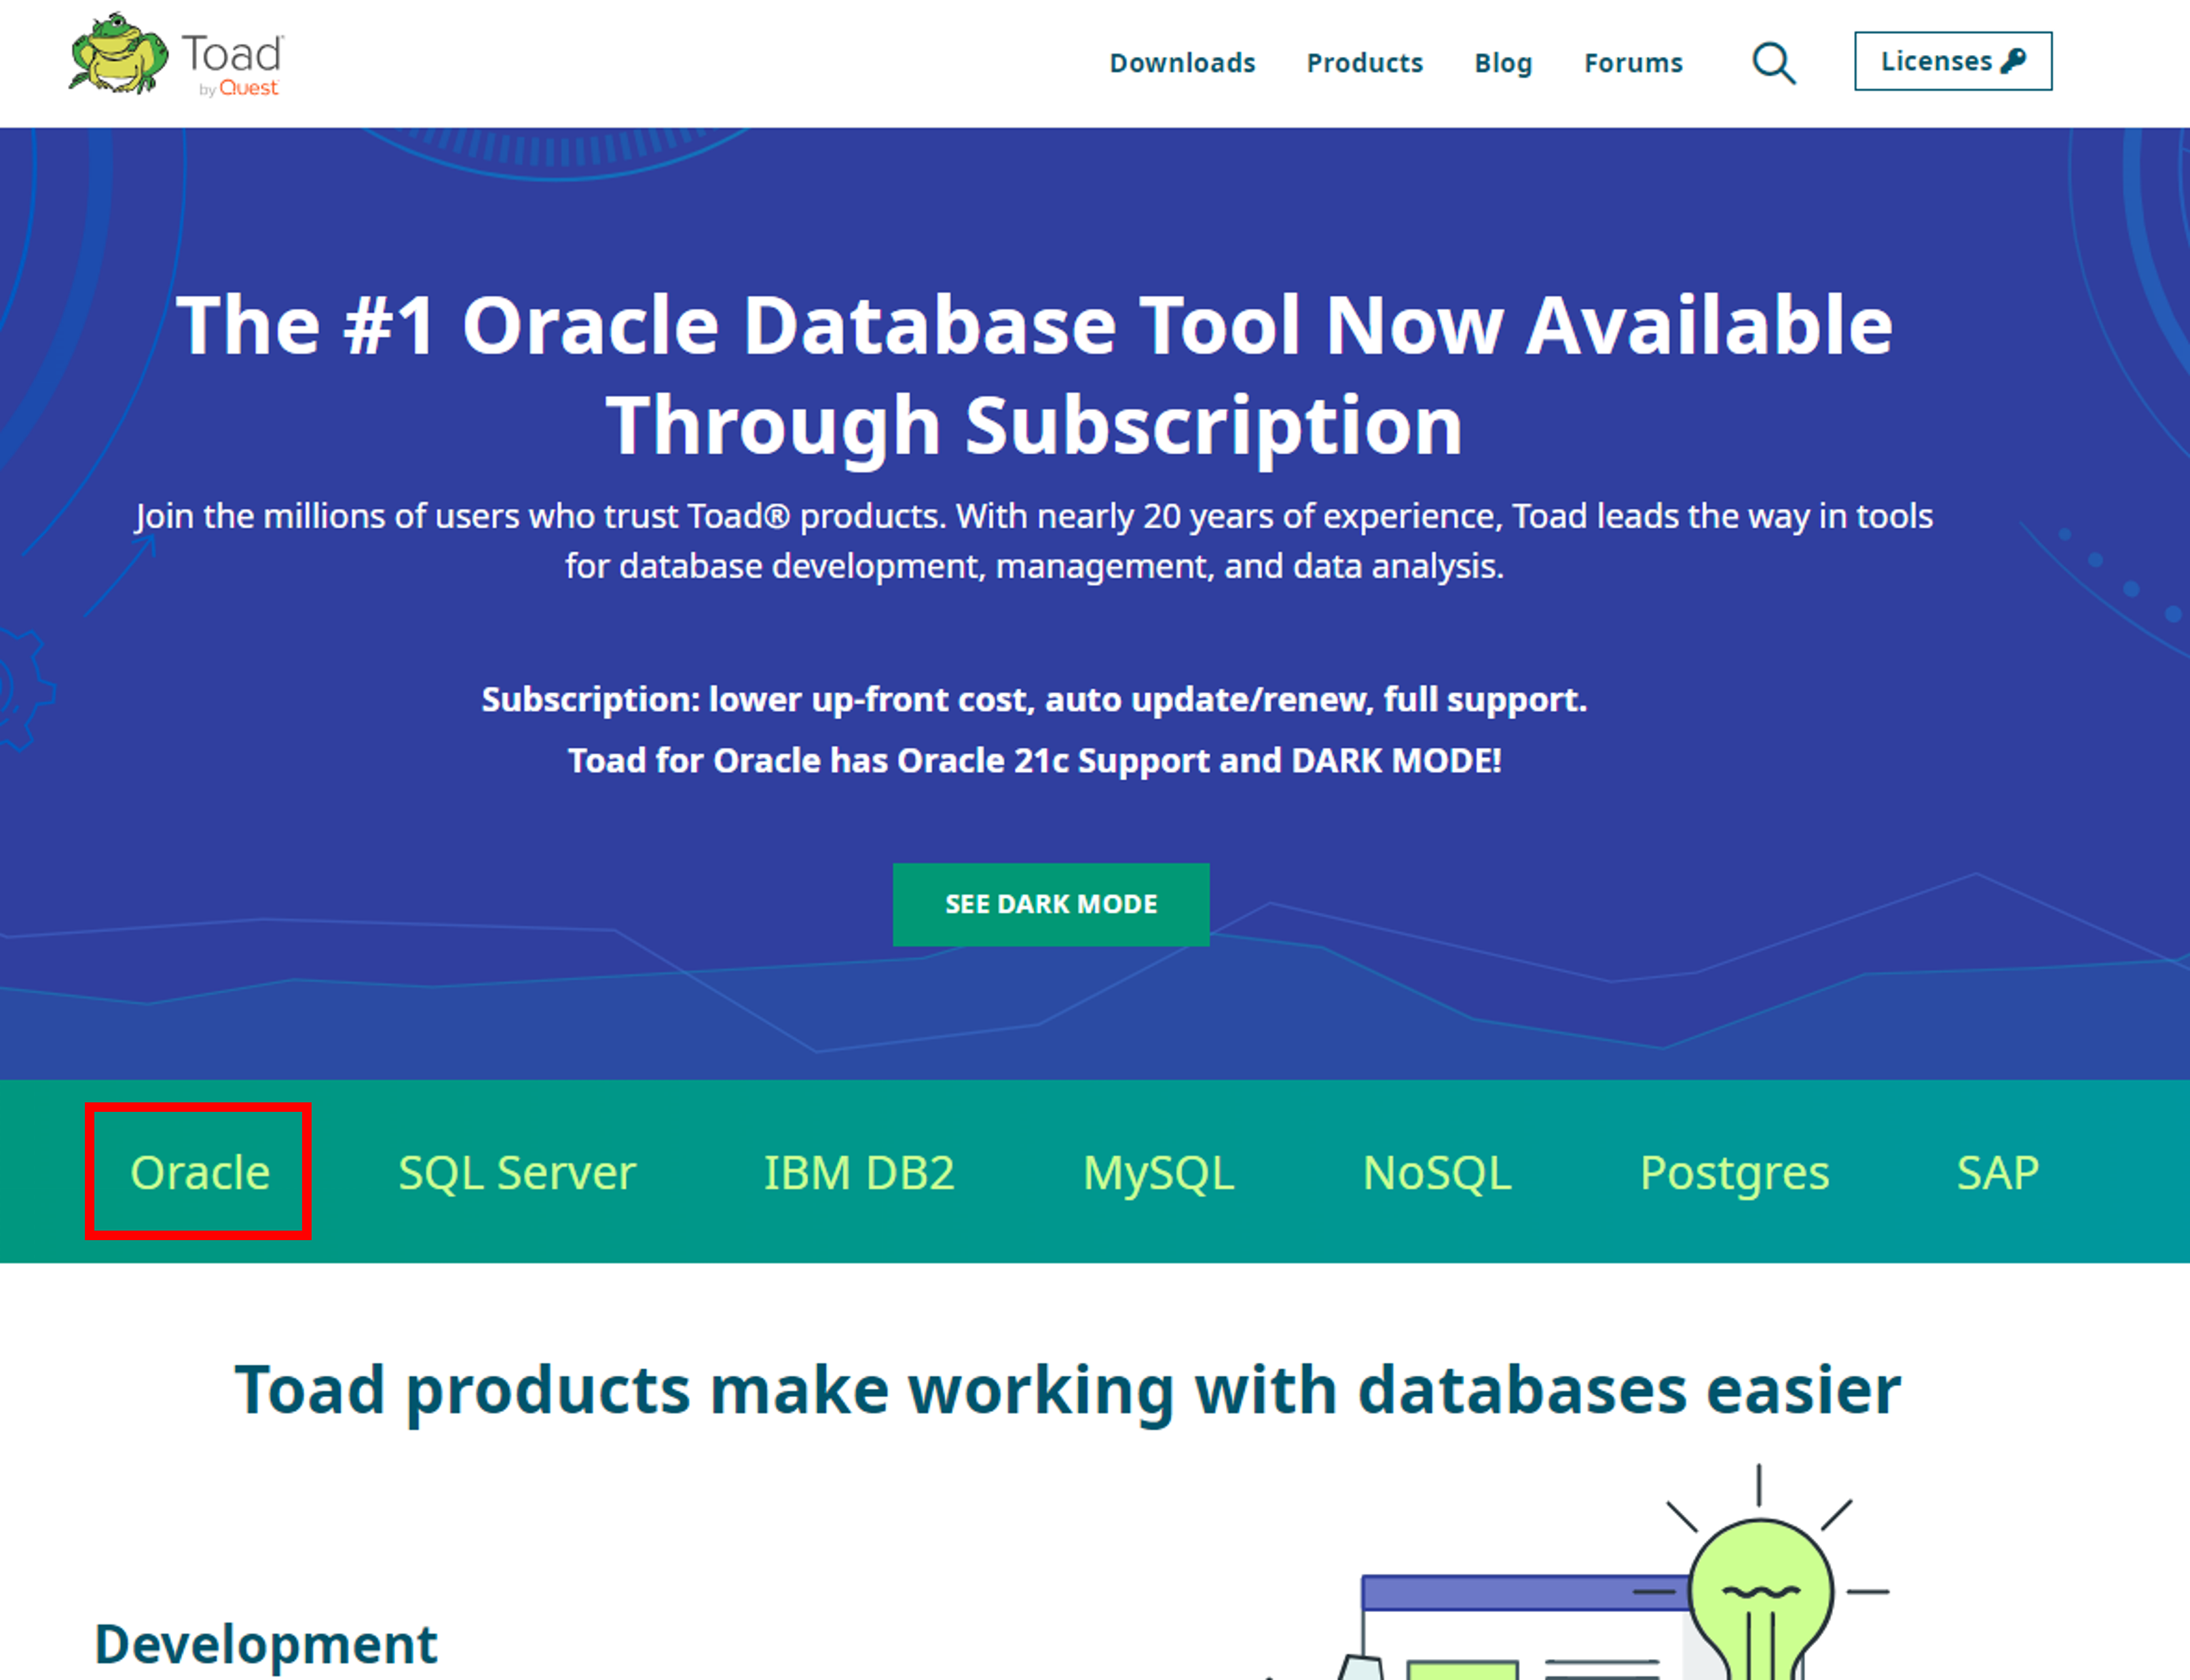2190x1680 pixels.
Task: Open the Products menu
Action: tap(1364, 63)
